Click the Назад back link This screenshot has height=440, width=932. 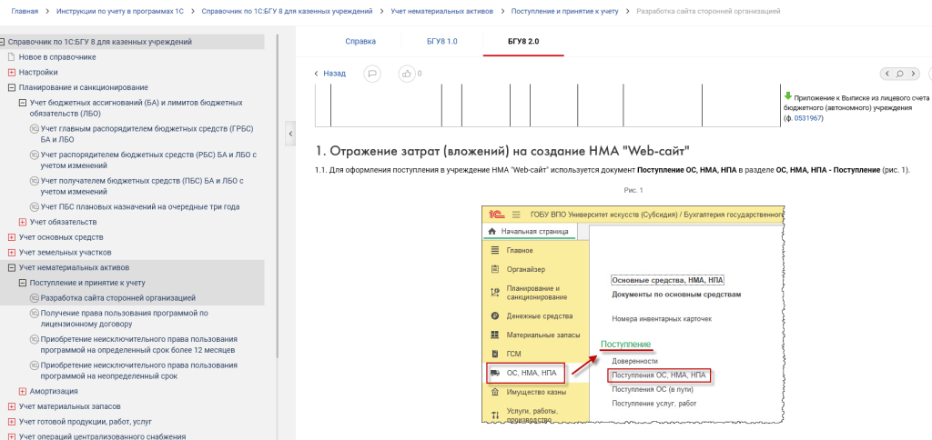(333, 73)
